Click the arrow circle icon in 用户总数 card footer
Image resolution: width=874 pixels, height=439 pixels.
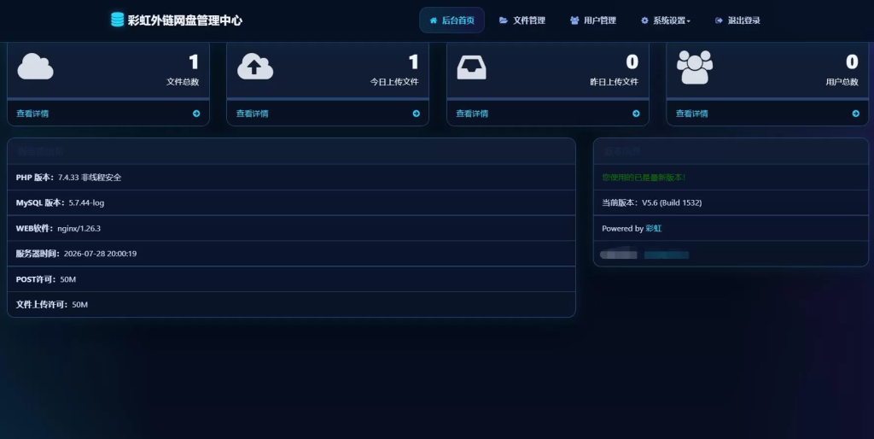click(855, 114)
